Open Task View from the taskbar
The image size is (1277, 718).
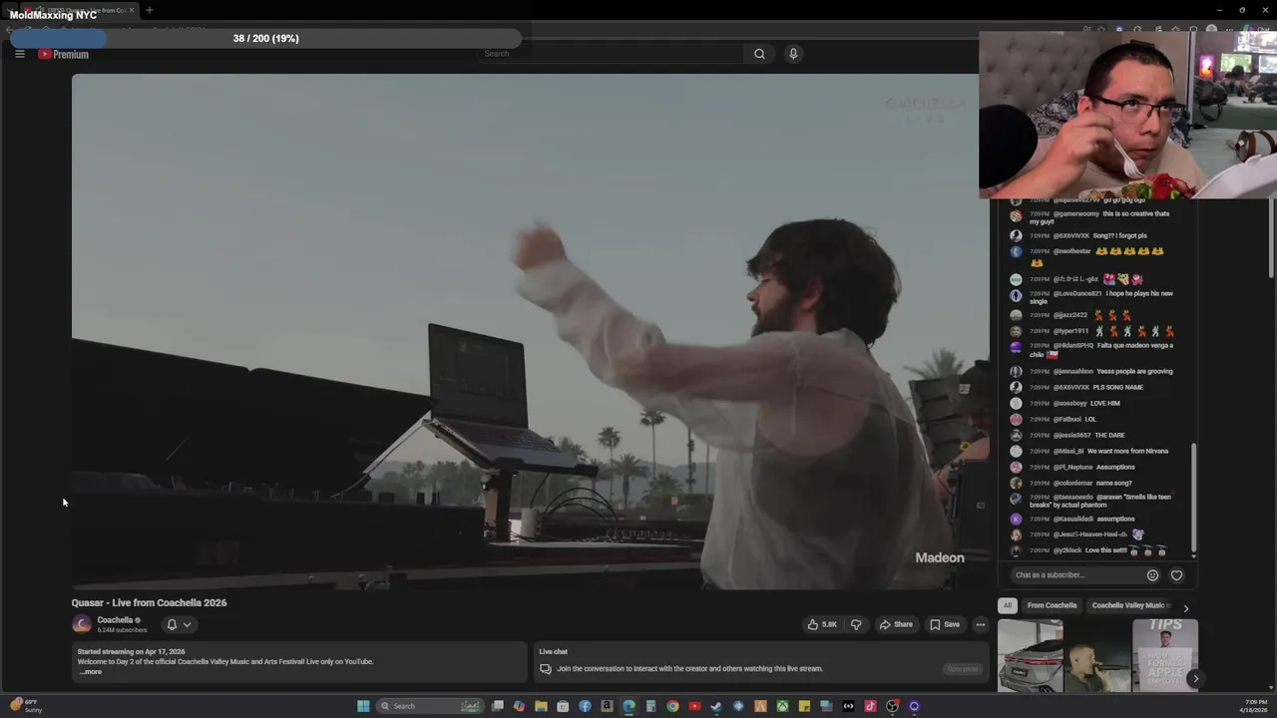pyautogui.click(x=498, y=706)
